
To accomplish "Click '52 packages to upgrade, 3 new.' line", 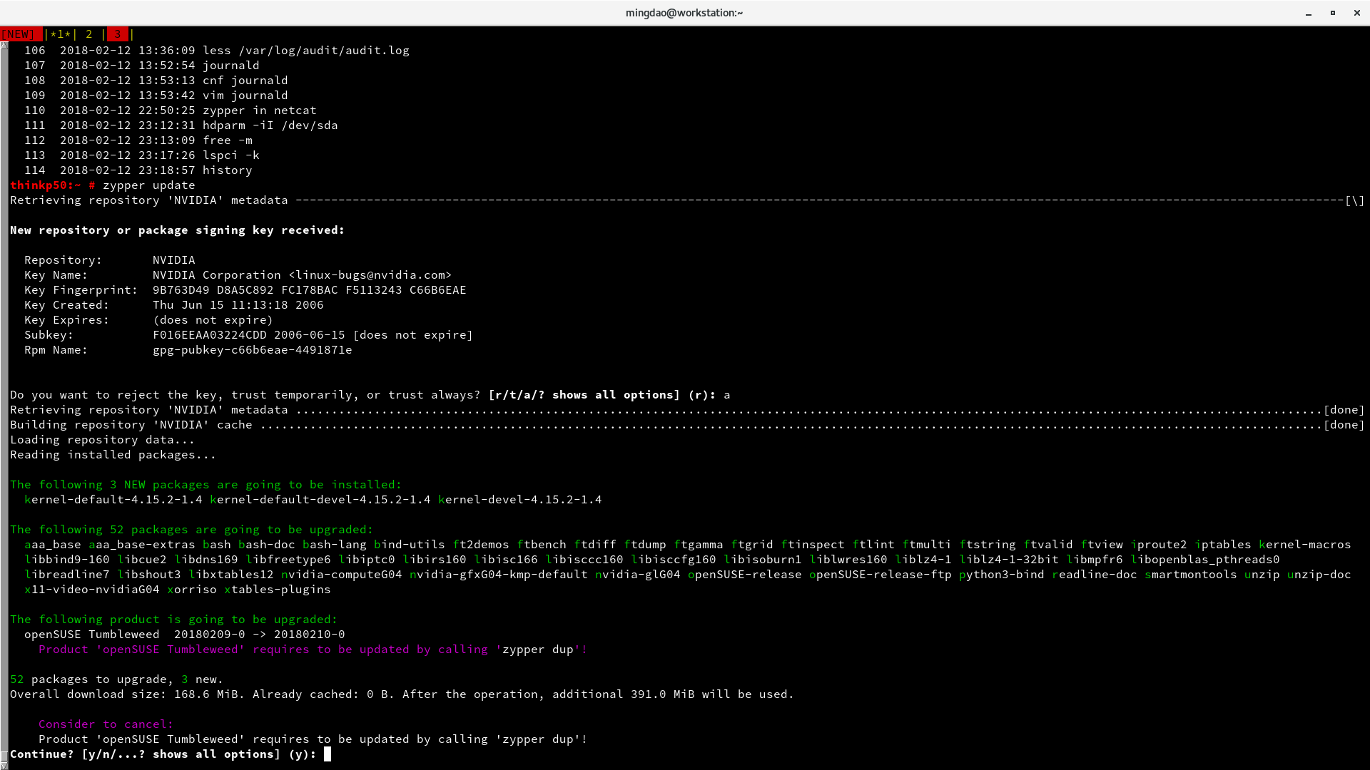I will click(x=117, y=679).
